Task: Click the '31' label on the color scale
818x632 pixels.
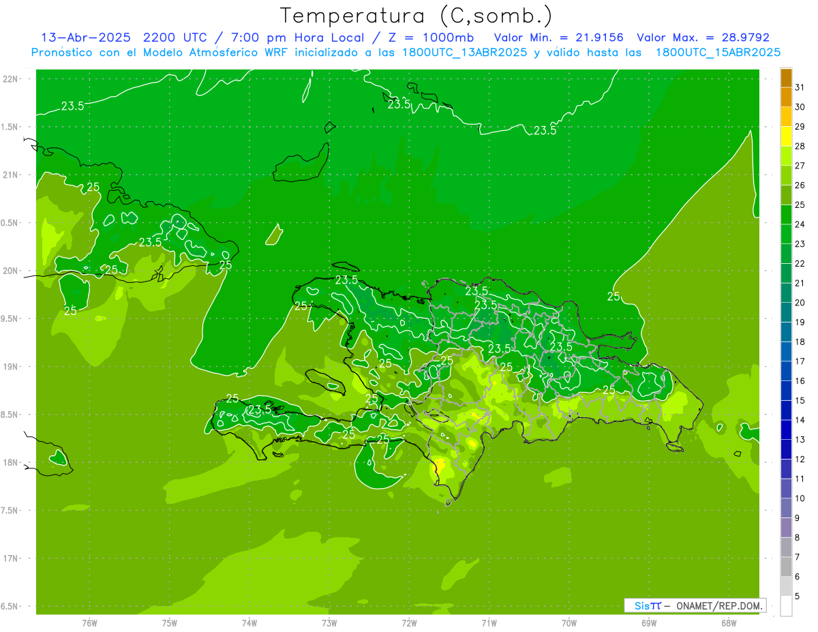Action: [x=800, y=87]
